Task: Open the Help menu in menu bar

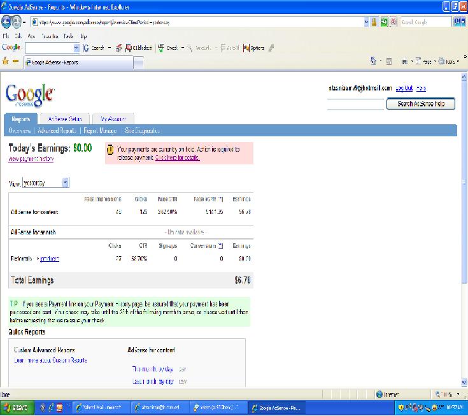Action: (83, 36)
